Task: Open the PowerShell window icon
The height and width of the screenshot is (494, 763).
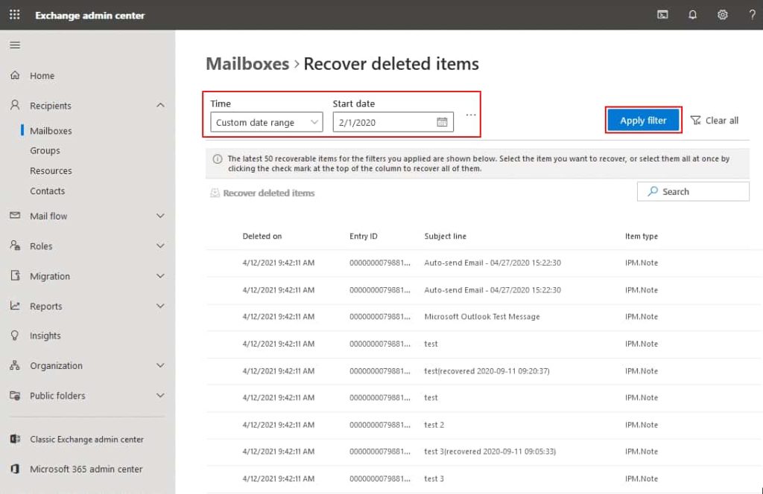Action: click(662, 15)
